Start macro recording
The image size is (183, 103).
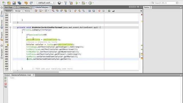pyautogui.click(x=99, y=11)
